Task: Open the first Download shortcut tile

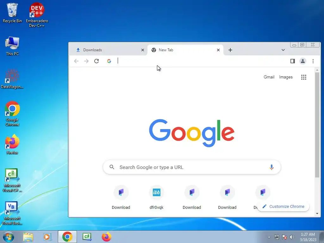Action: 121,197
